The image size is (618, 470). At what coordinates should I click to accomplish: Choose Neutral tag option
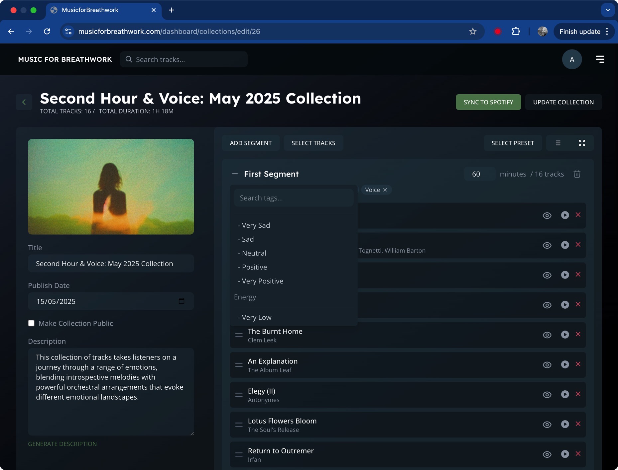252,253
